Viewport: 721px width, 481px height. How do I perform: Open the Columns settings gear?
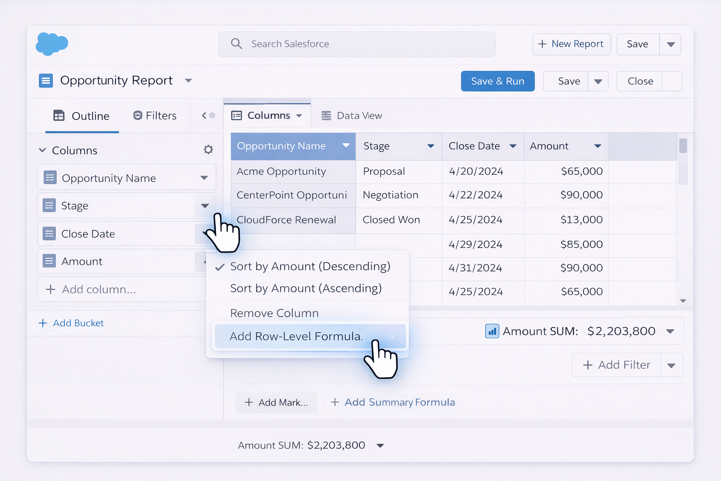(208, 149)
